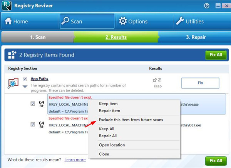Open the Learn more link
The width and height of the screenshot is (231, 168).
pyautogui.click(x=75, y=160)
